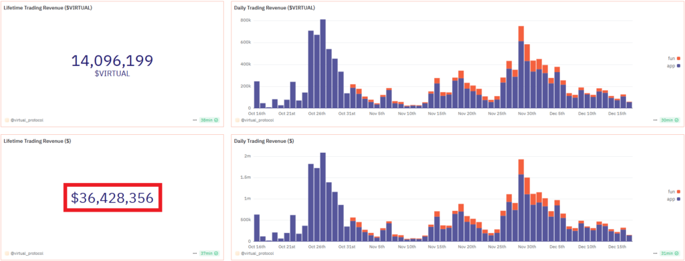Click the 1m y-axis label in the ($) chart
Image resolution: width=685 pixels, height=261 pixels.
click(247, 199)
